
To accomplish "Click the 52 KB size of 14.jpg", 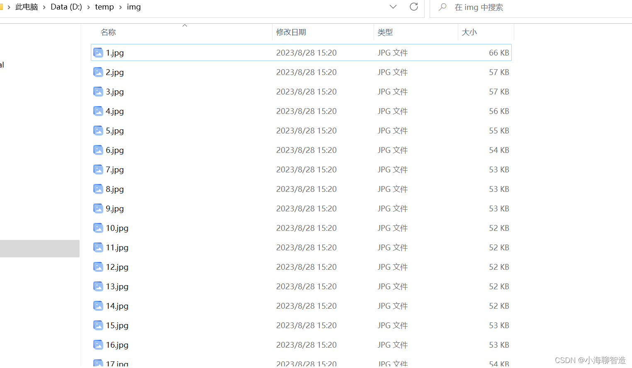I will tap(499, 306).
